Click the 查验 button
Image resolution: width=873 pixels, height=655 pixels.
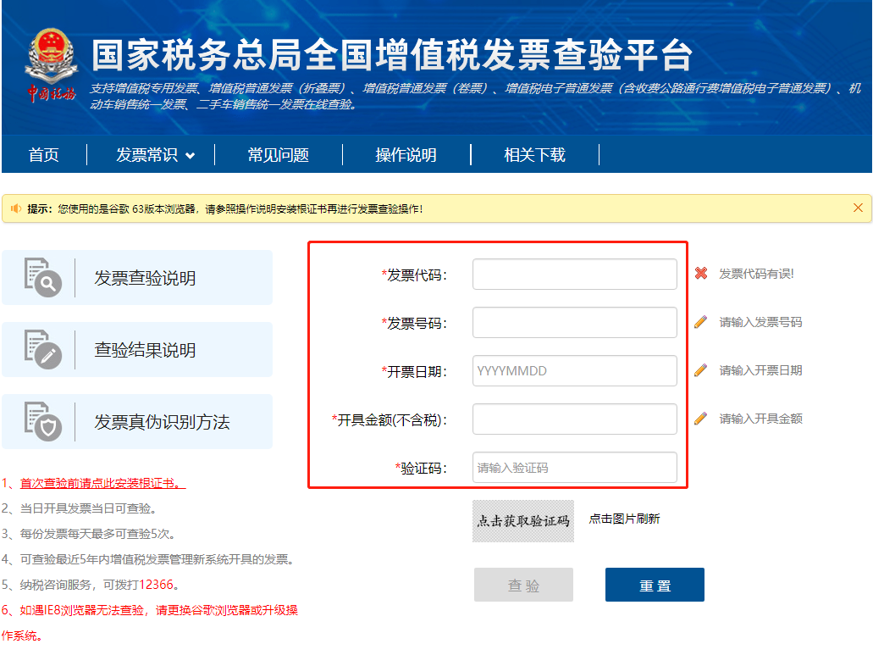tap(523, 585)
